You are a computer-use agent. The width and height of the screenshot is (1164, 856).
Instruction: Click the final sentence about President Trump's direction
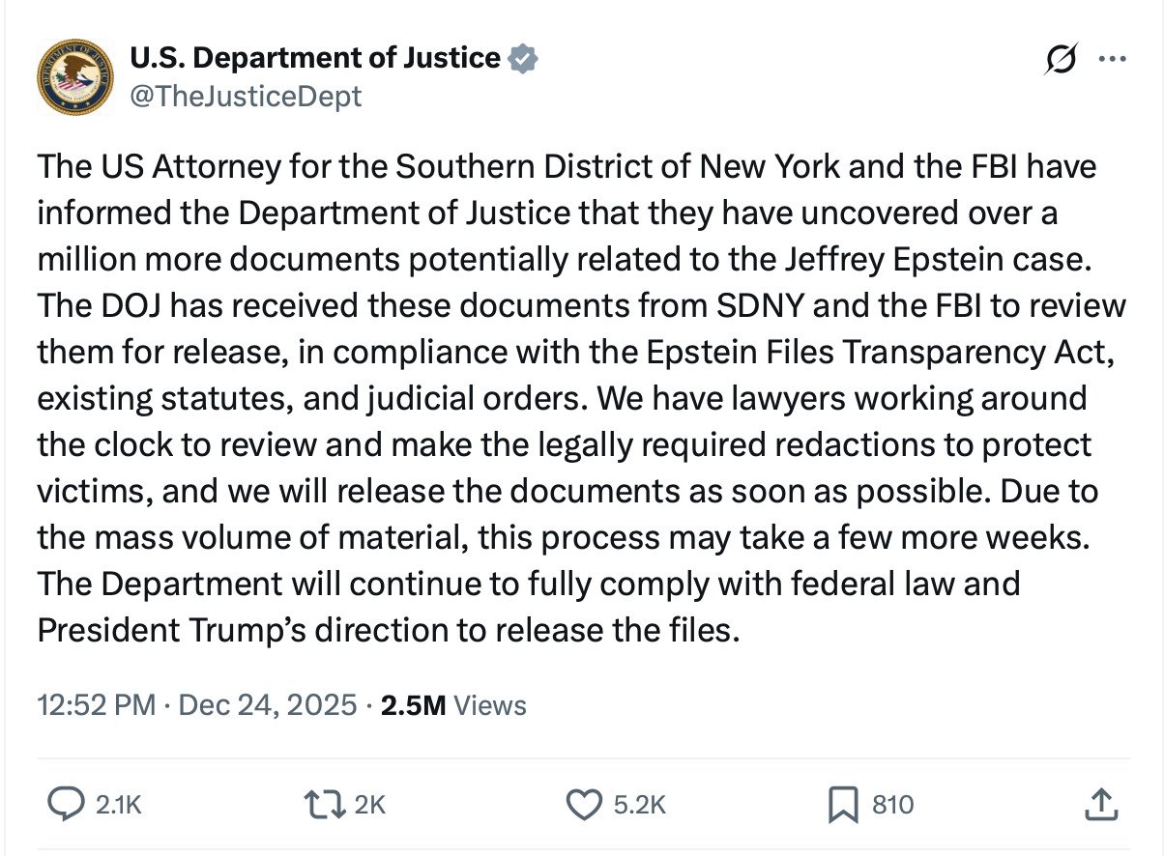pos(387,630)
